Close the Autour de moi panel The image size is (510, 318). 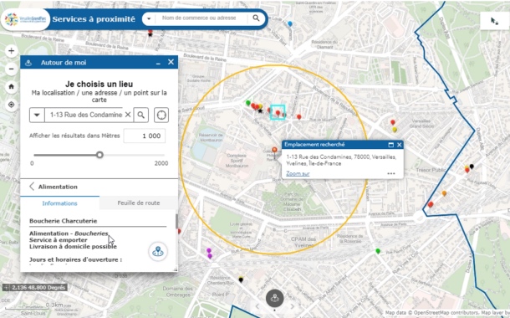pyautogui.click(x=171, y=62)
